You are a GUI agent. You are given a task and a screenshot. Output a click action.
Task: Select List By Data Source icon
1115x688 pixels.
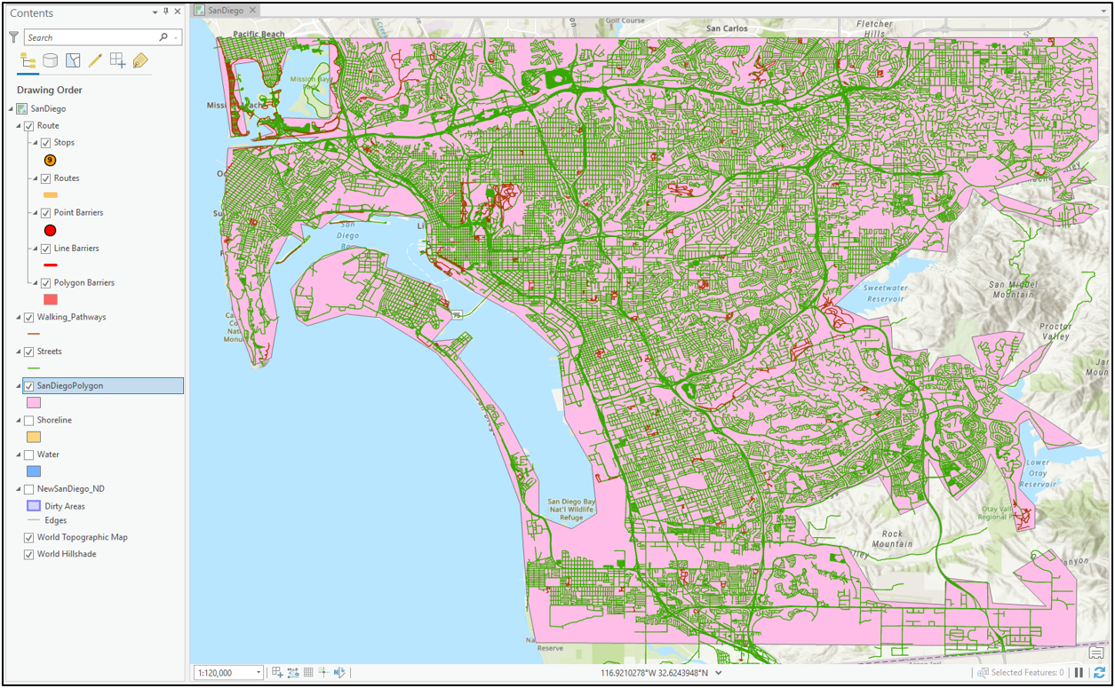pyautogui.click(x=51, y=61)
